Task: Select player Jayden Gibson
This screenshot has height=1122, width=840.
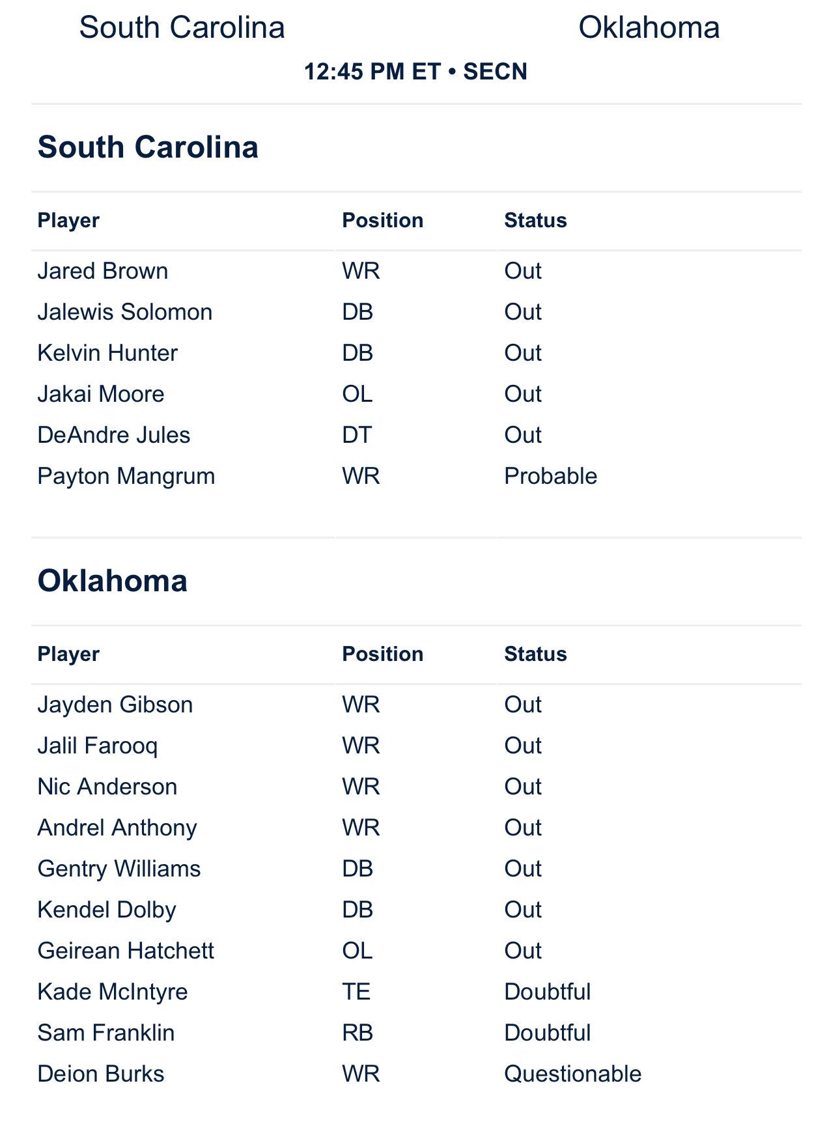Action: 115,705
